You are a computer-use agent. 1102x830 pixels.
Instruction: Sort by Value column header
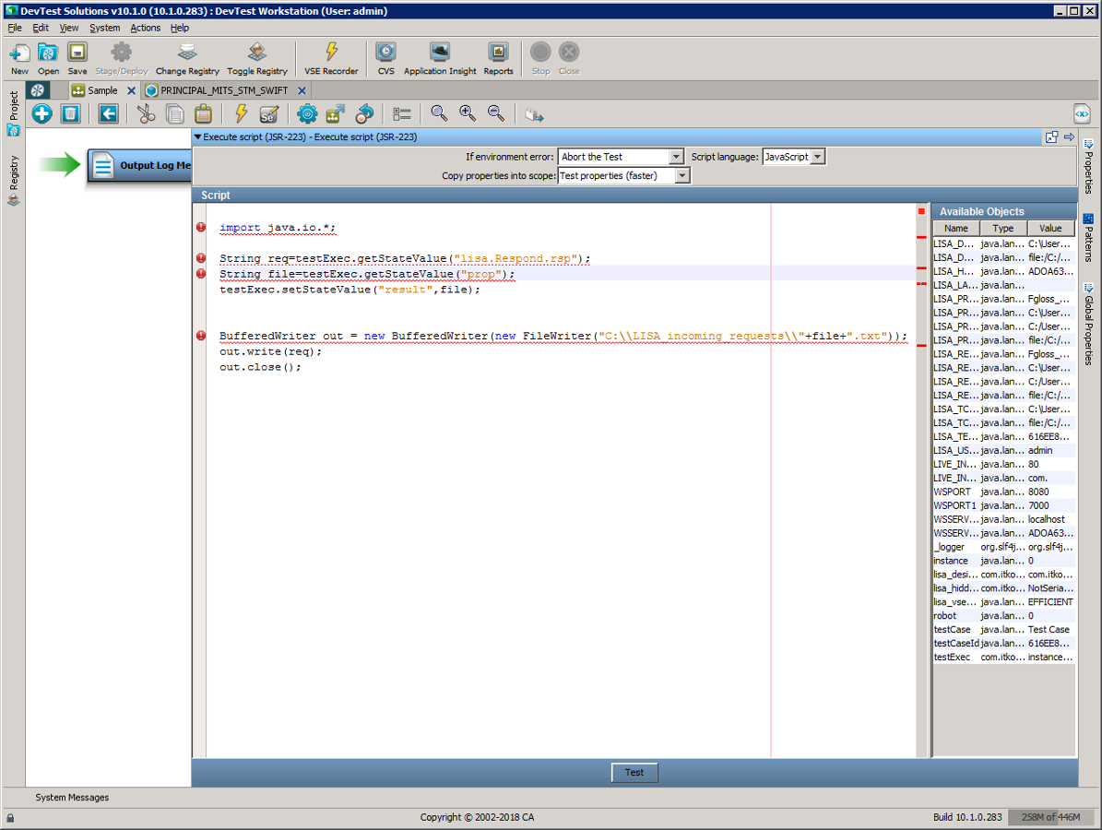pos(1050,229)
